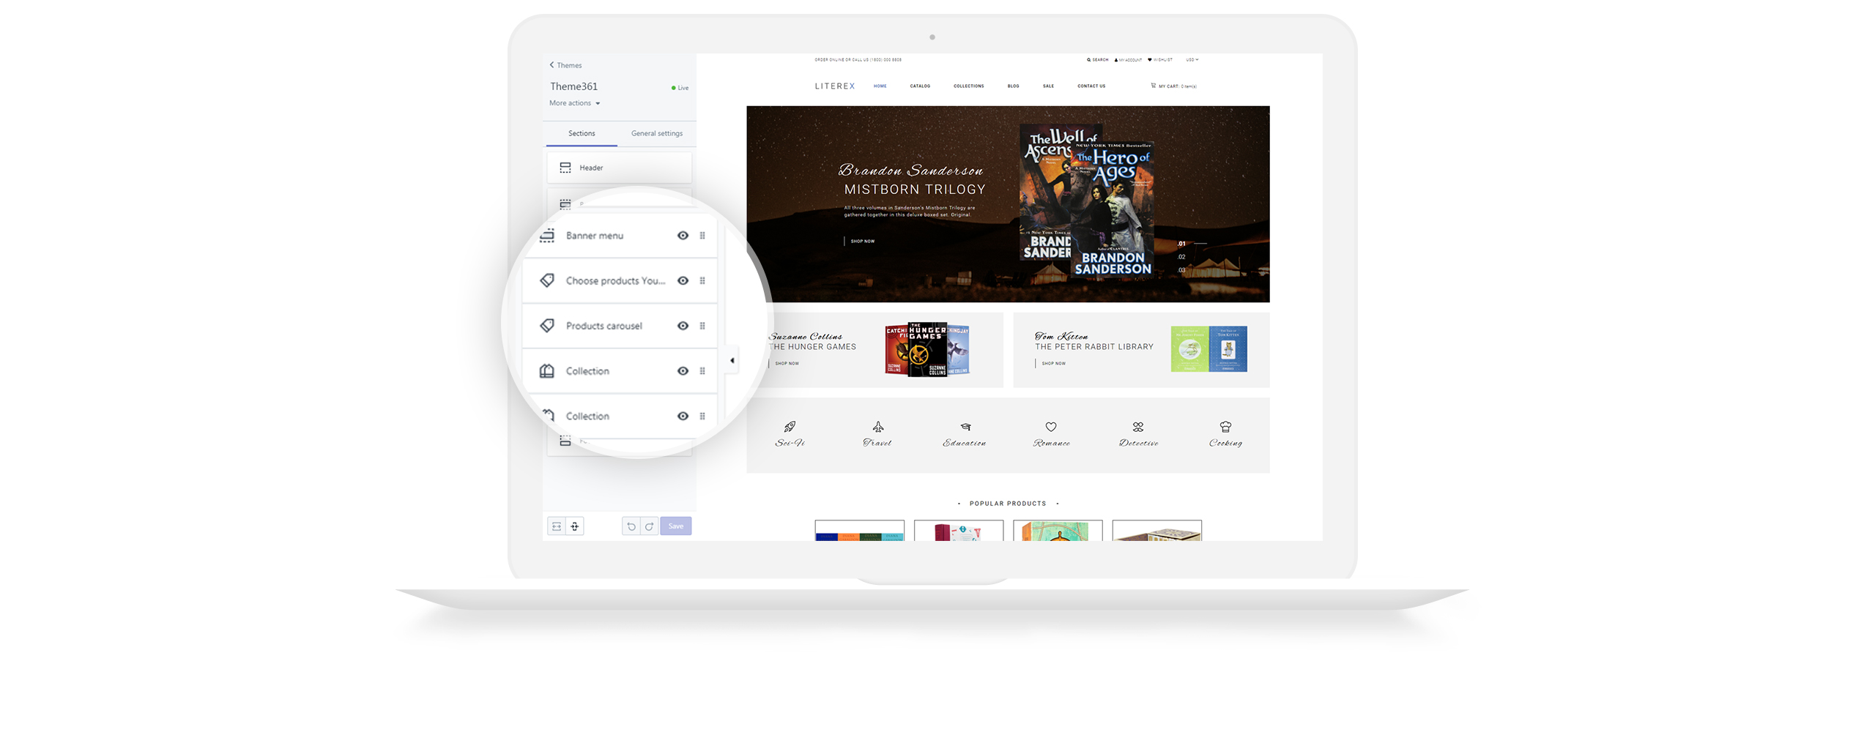Open the USD currency dropdown

point(1192,60)
